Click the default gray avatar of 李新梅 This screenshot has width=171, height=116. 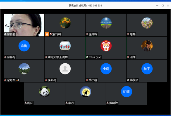[65, 69]
